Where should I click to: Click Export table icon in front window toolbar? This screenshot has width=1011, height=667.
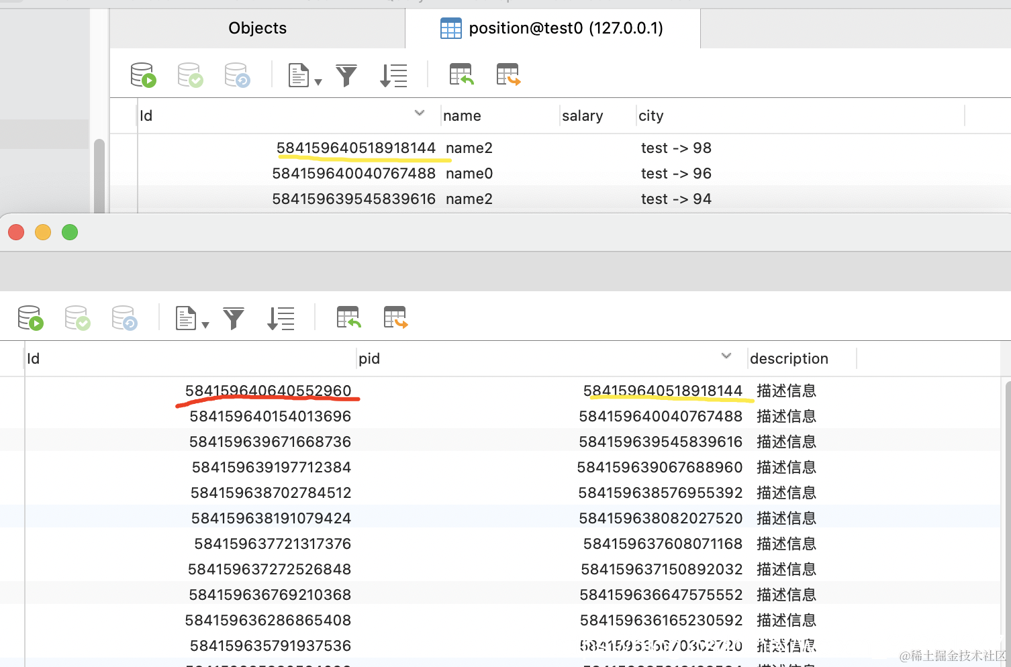click(x=395, y=317)
